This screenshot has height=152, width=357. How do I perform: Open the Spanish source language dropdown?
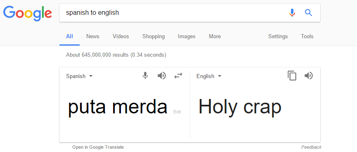click(79, 76)
